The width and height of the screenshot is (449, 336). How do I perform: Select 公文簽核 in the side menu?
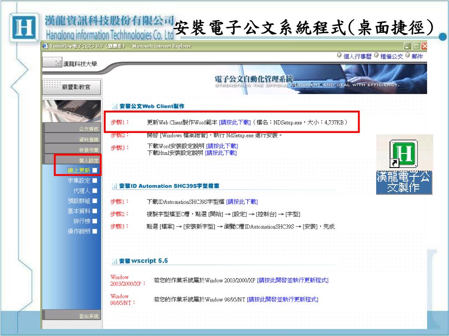(x=72, y=128)
